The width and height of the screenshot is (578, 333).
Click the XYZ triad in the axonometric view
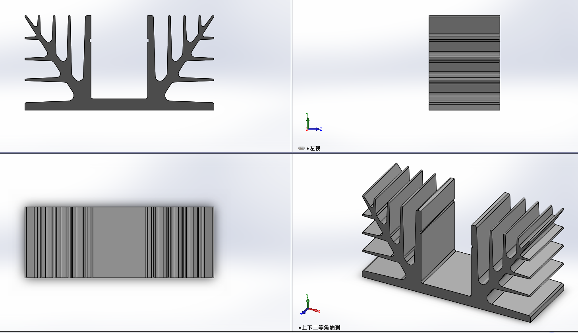310,305
